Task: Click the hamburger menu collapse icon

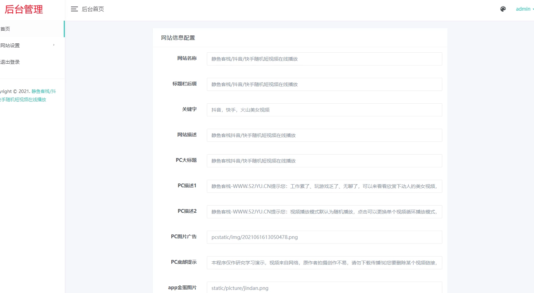Action: pyautogui.click(x=74, y=9)
